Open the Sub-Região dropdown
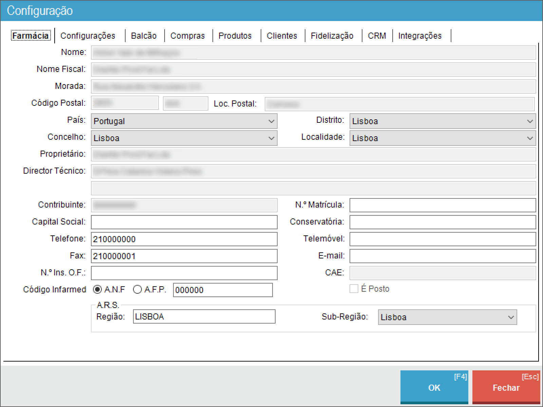This screenshot has height=407, width=543. [x=447, y=317]
